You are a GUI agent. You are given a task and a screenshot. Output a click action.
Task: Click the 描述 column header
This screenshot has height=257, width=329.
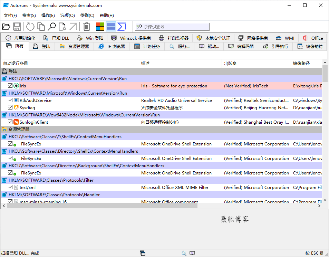tap(181, 64)
